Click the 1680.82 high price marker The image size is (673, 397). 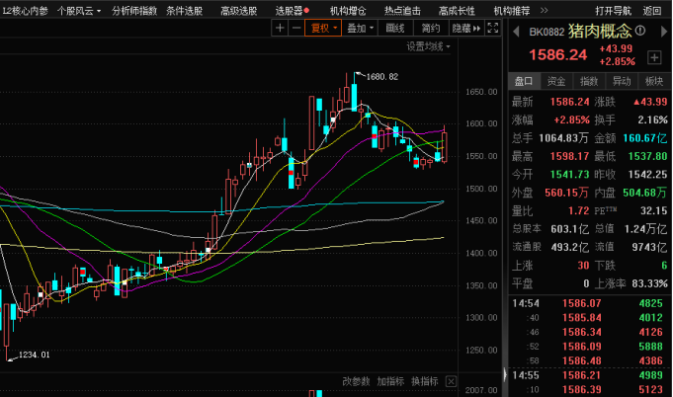pos(381,76)
